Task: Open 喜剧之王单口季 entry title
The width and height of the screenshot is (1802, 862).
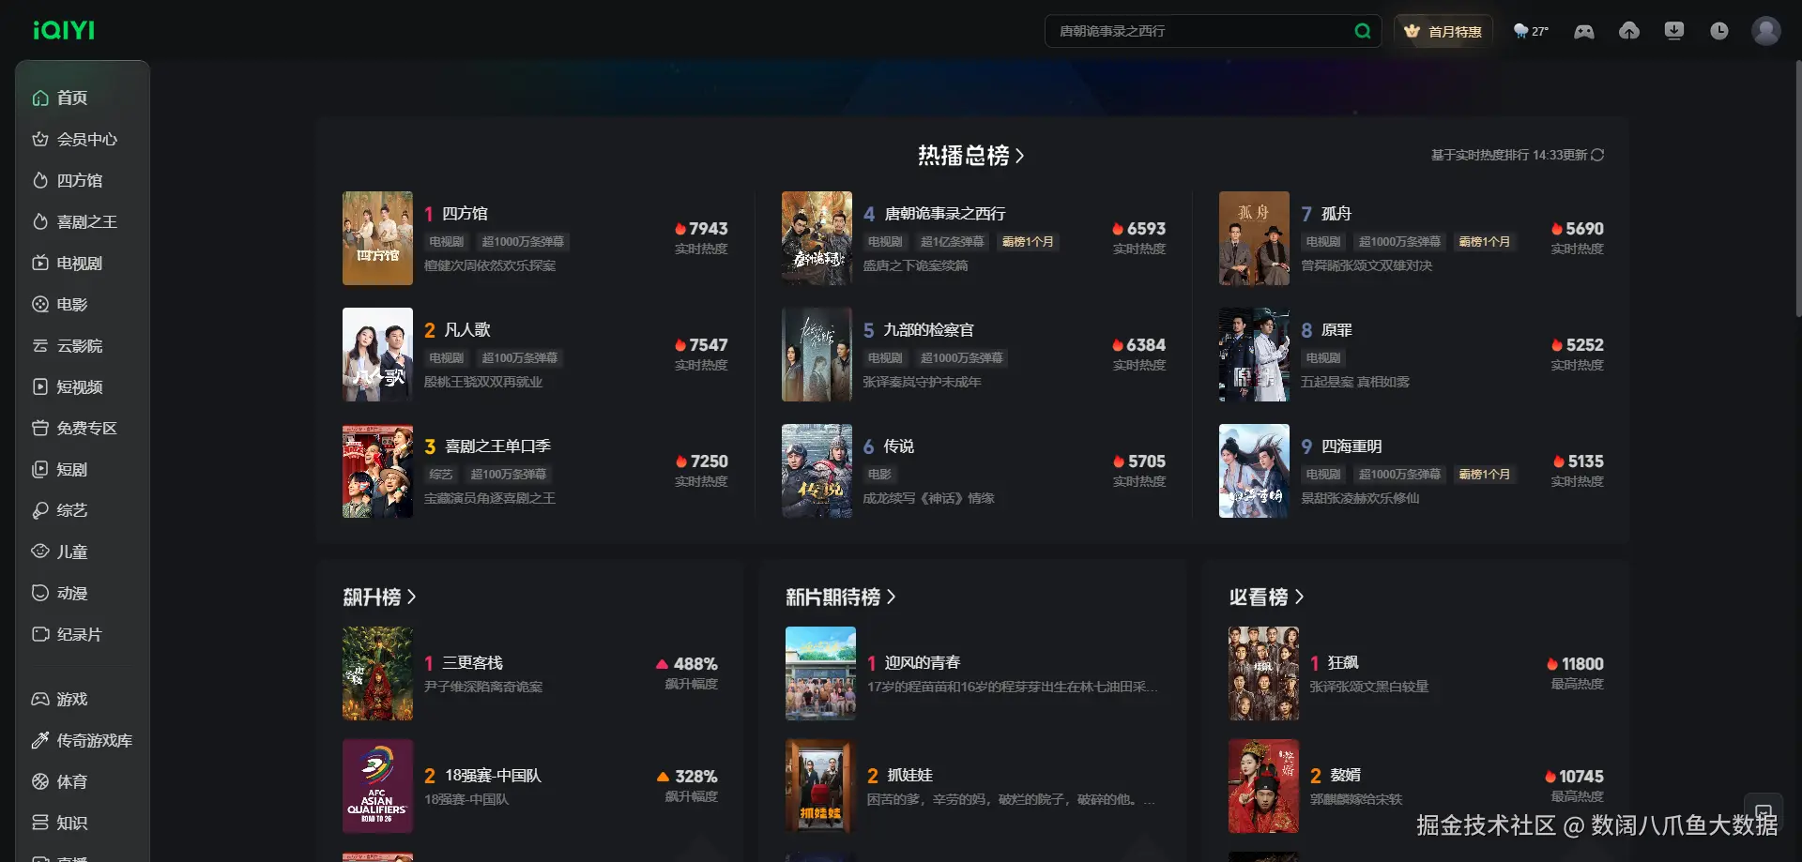Action: pyautogui.click(x=497, y=446)
